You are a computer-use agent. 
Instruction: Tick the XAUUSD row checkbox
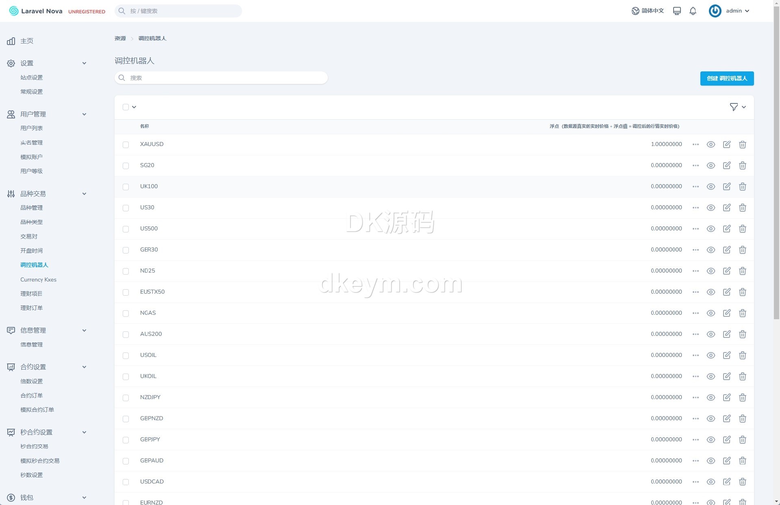126,145
